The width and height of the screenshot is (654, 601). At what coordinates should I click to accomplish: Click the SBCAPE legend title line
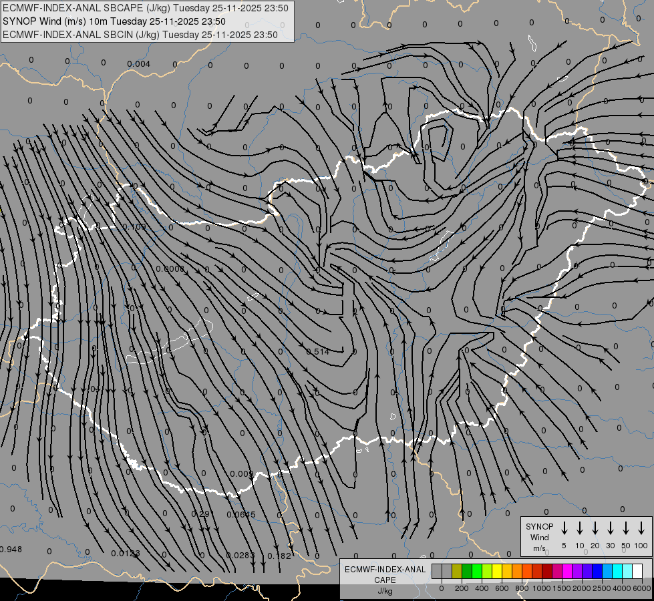click(x=145, y=8)
